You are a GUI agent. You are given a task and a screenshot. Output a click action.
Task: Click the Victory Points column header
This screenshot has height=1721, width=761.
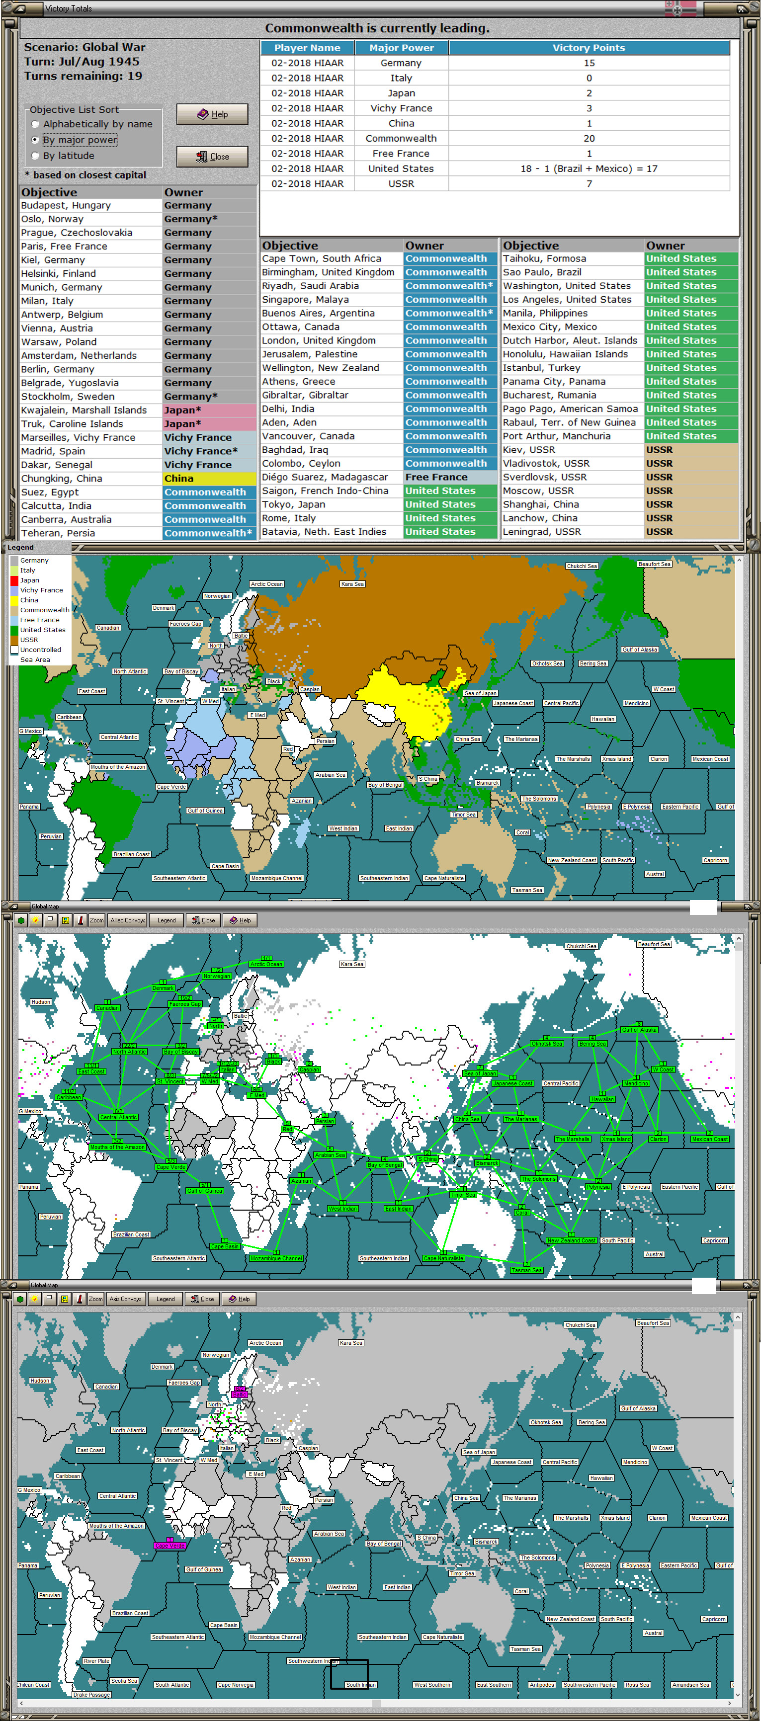tap(589, 47)
